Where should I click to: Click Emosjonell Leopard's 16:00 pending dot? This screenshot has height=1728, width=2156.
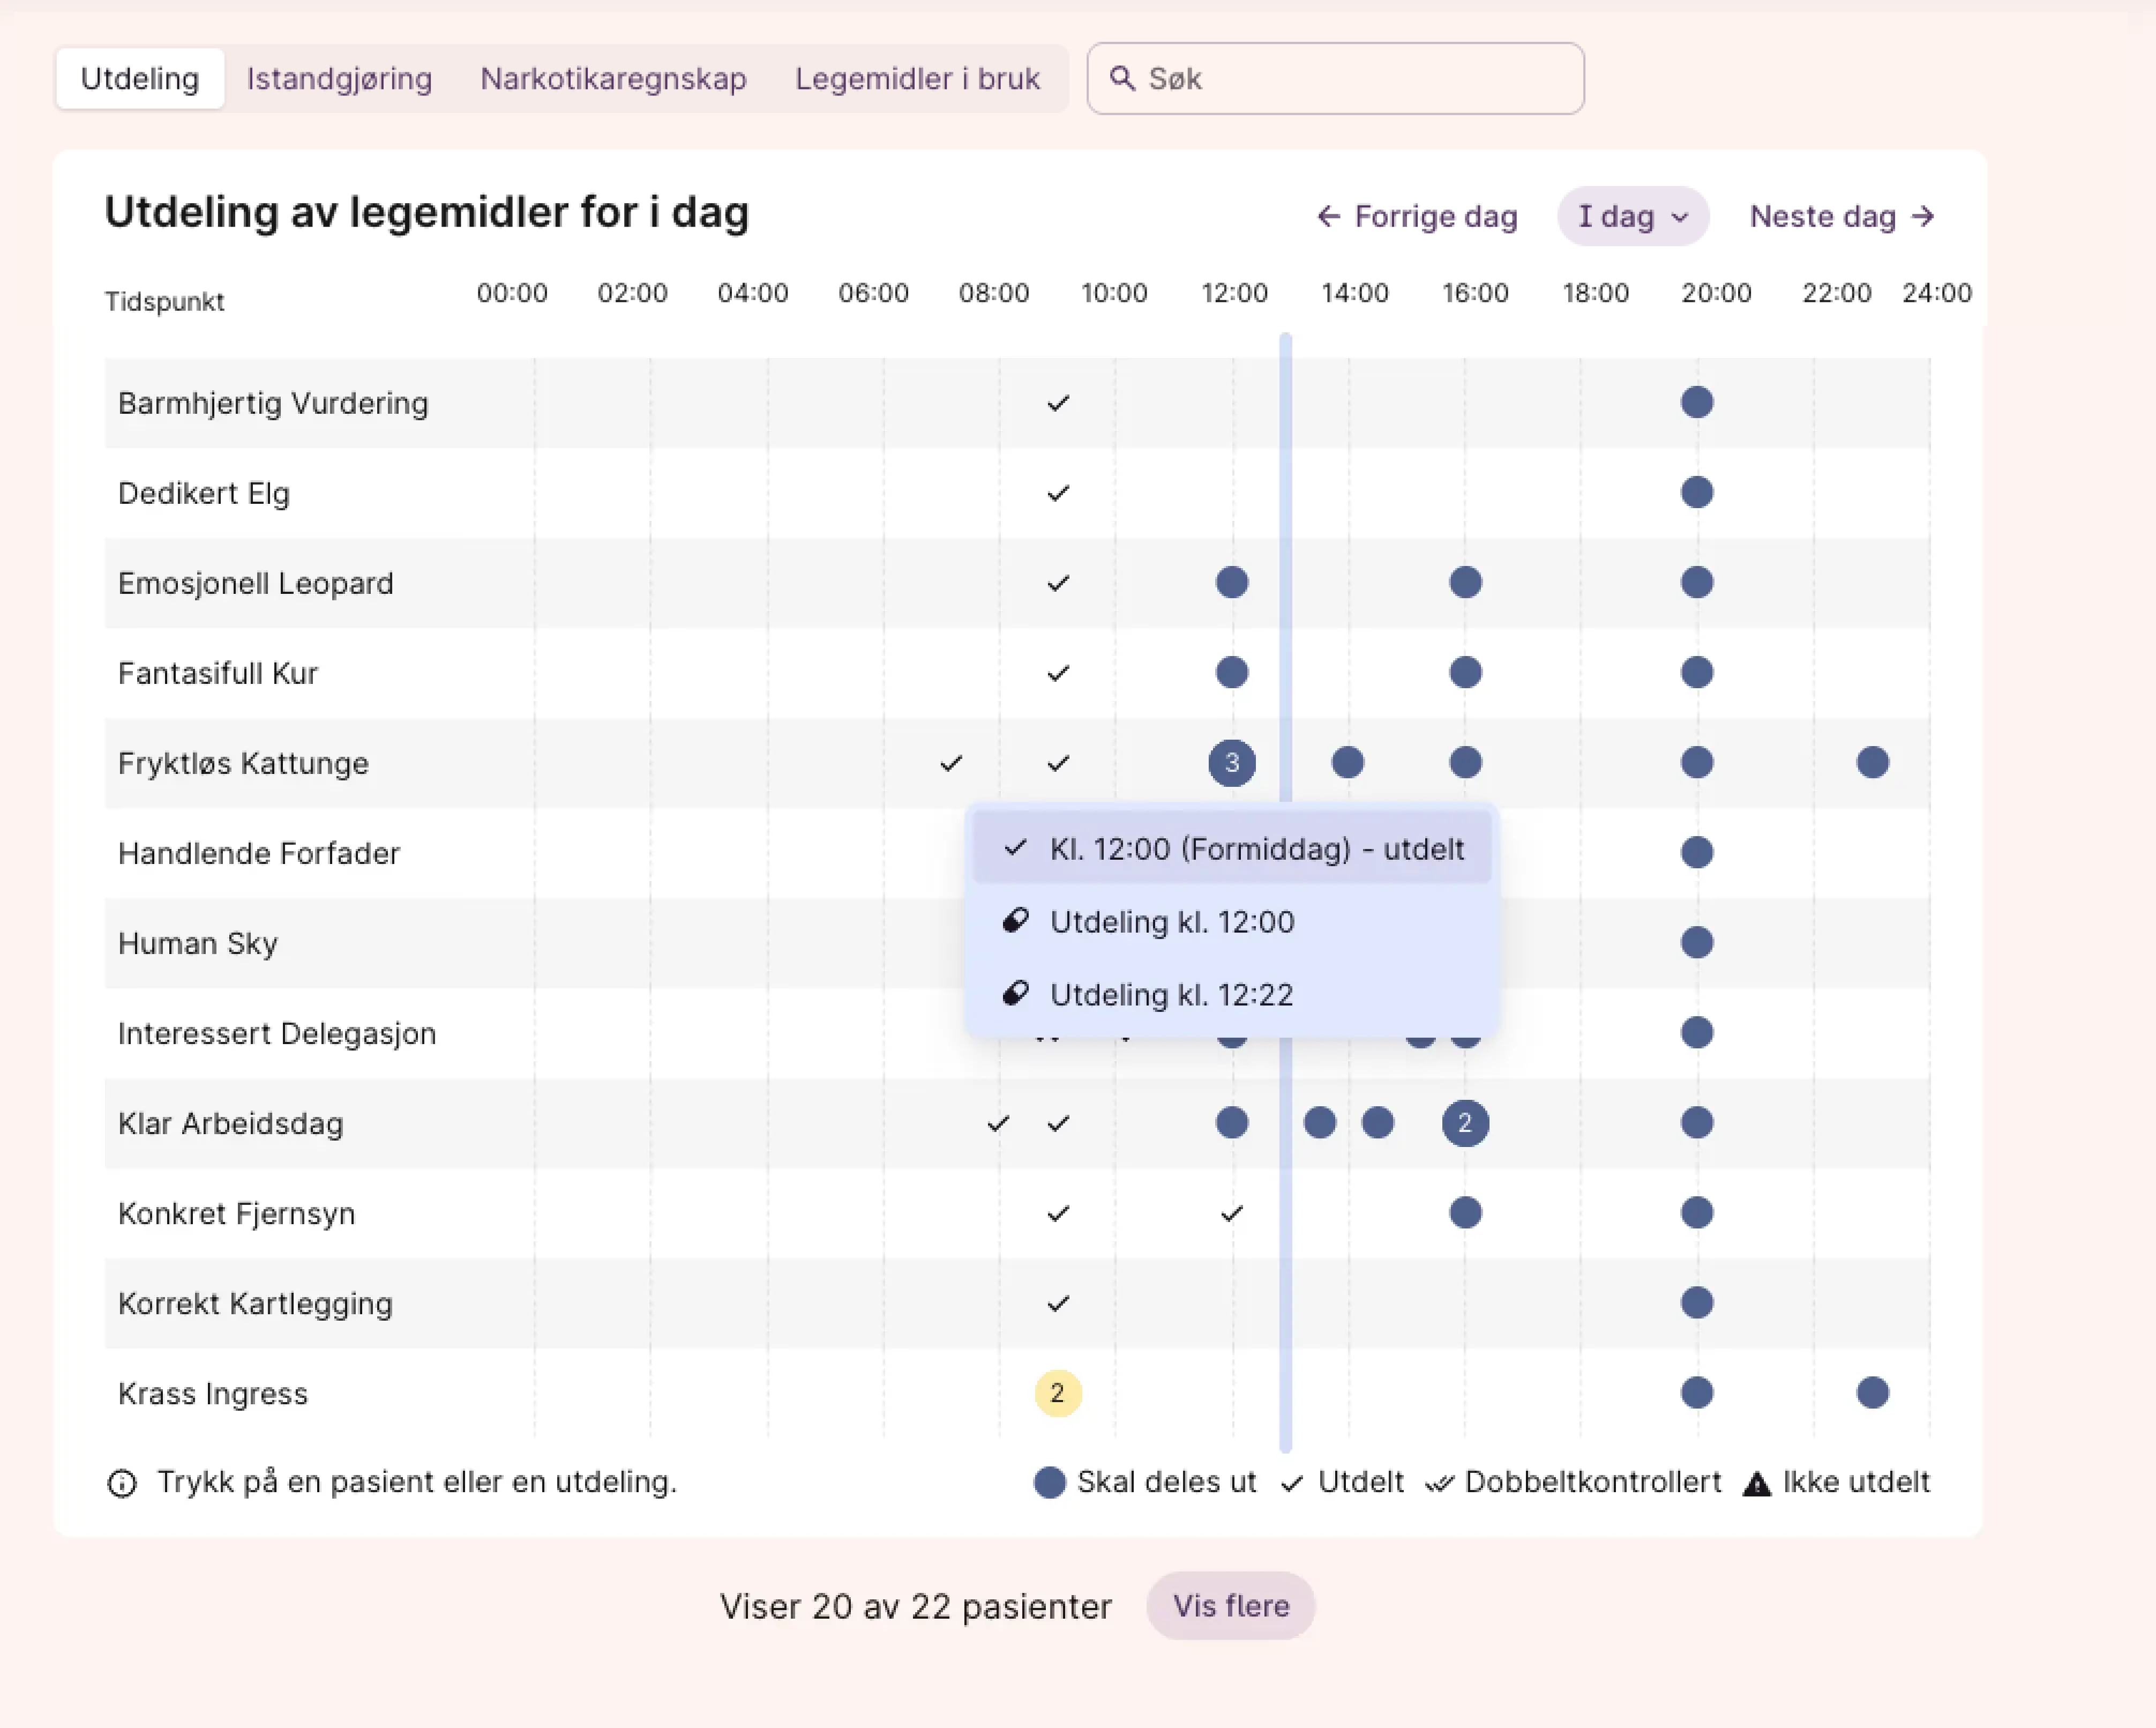[x=1465, y=582]
